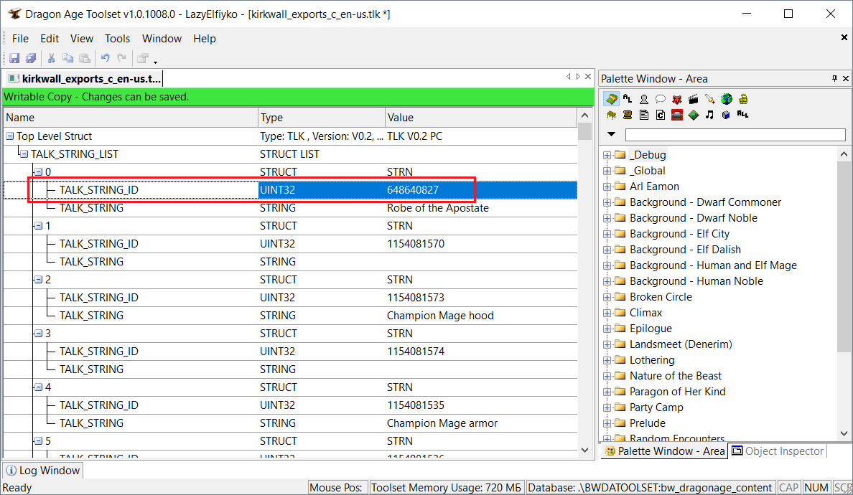Open the File menu
Screen dimensions: 853x495
[20, 39]
